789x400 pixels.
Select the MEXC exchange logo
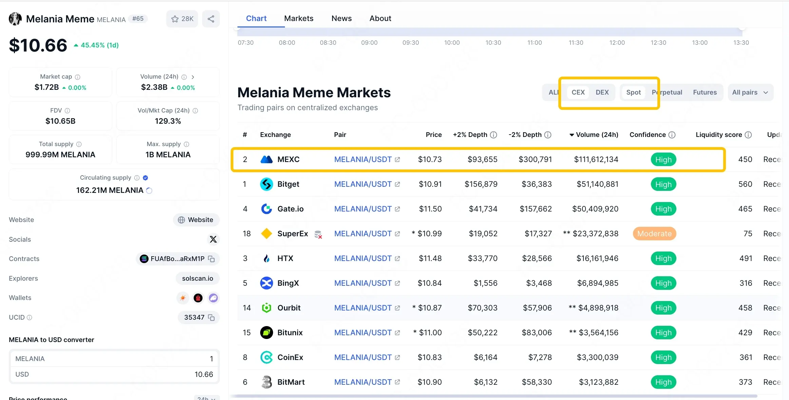pos(267,159)
